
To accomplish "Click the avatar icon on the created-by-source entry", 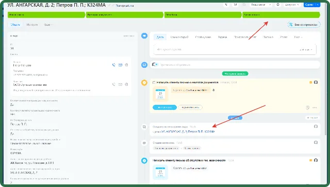I will [x=316, y=126].
